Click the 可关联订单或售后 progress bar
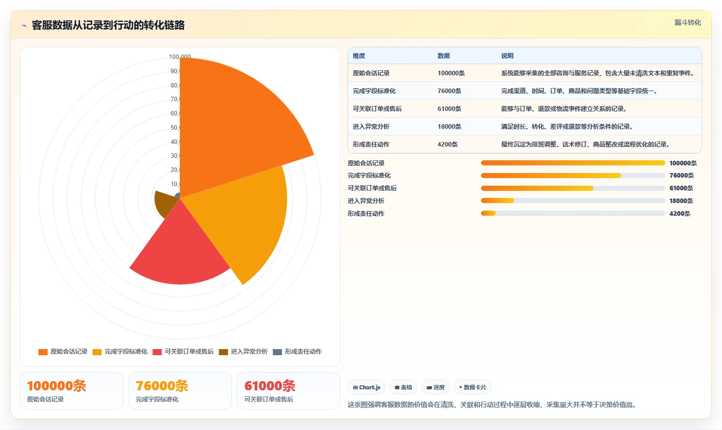 pyautogui.click(x=573, y=188)
